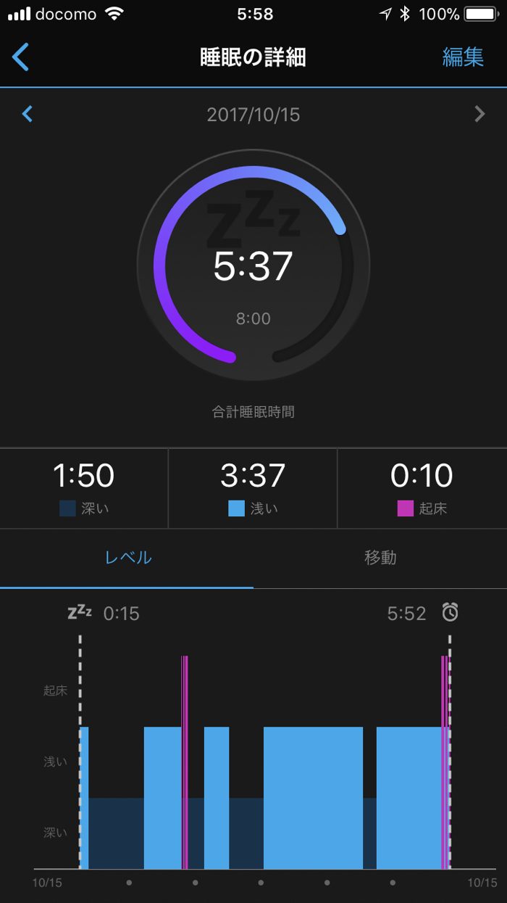
Task: Tap the magenta 起床 color swatch
Action: click(x=405, y=508)
